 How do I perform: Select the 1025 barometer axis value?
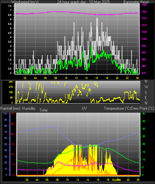pyautogui.click(x=144, y=5)
